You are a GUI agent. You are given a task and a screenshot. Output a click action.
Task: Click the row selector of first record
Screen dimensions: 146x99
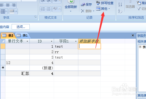[x=3, y=46]
